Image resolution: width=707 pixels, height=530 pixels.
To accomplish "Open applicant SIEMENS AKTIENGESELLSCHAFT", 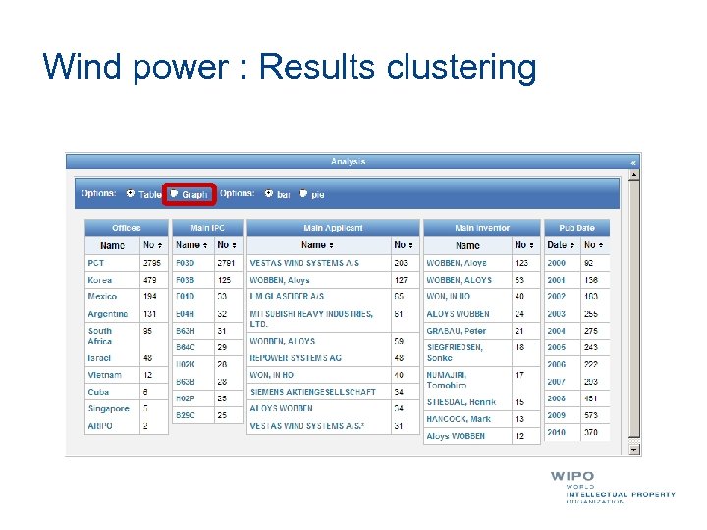I will click(313, 392).
